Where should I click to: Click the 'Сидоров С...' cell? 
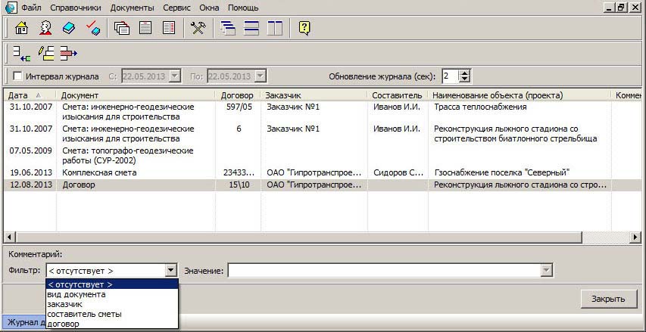coord(398,172)
